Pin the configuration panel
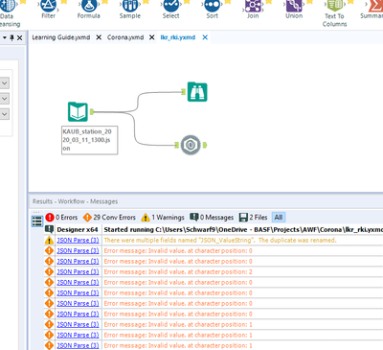The image size is (383, 350). 11,37
